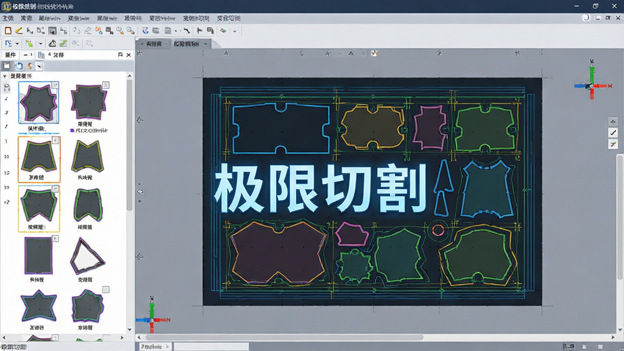
Task: Click the canvas horizontal scrollbar thumb
Action: tap(285, 338)
